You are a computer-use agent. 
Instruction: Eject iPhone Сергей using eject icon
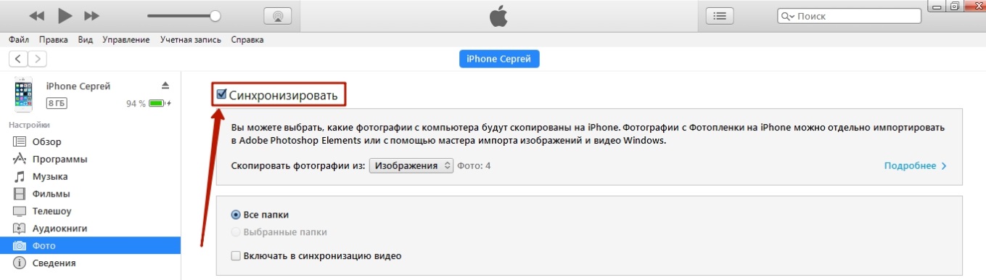click(165, 86)
